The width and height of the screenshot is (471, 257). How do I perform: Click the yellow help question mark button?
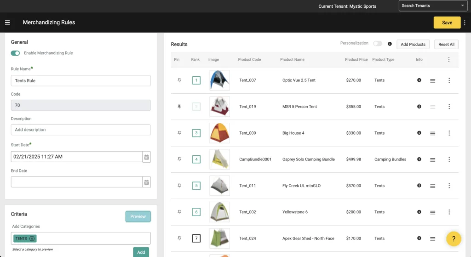(454, 239)
